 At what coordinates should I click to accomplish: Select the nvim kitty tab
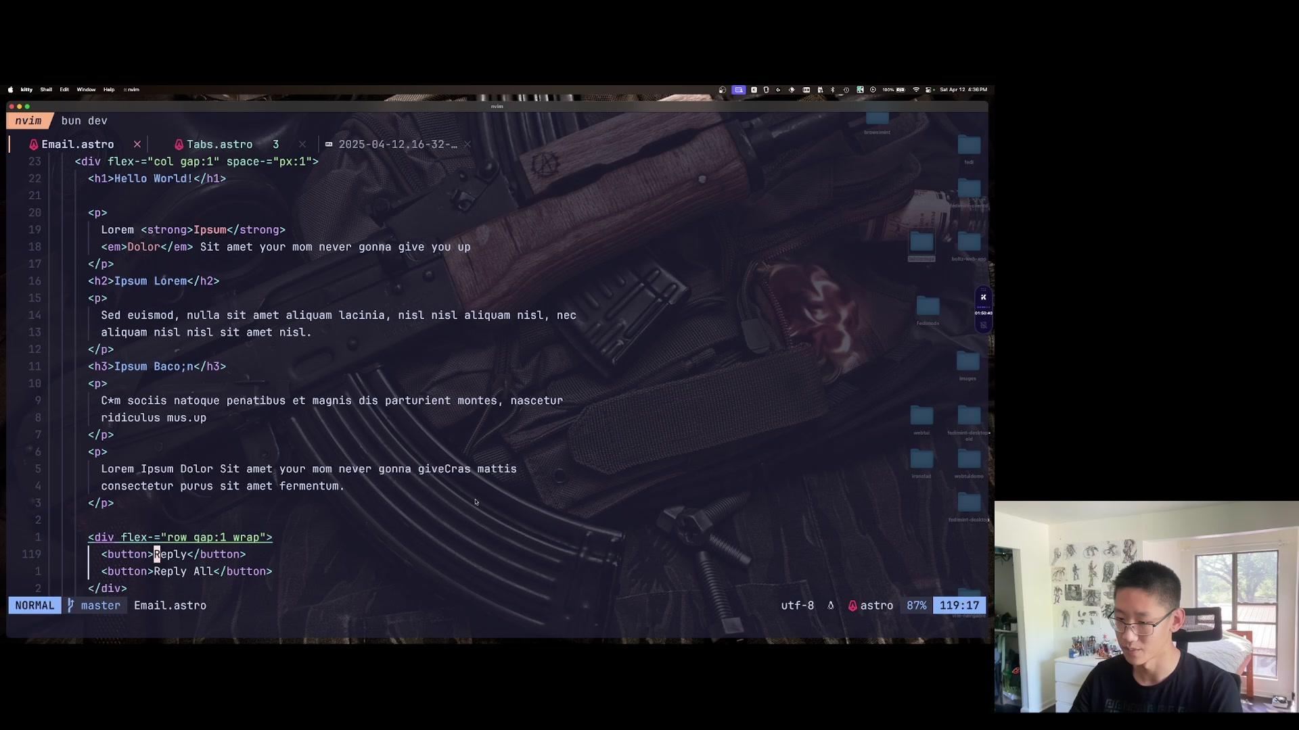tap(28, 120)
